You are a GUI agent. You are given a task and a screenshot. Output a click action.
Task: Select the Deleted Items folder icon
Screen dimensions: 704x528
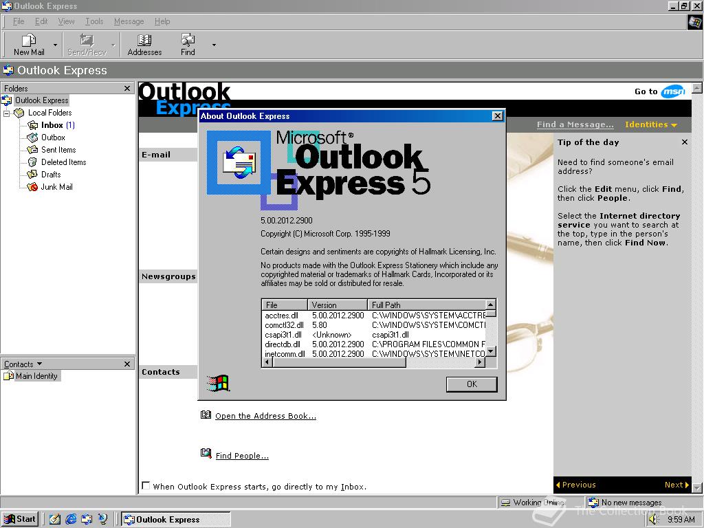tap(32, 162)
